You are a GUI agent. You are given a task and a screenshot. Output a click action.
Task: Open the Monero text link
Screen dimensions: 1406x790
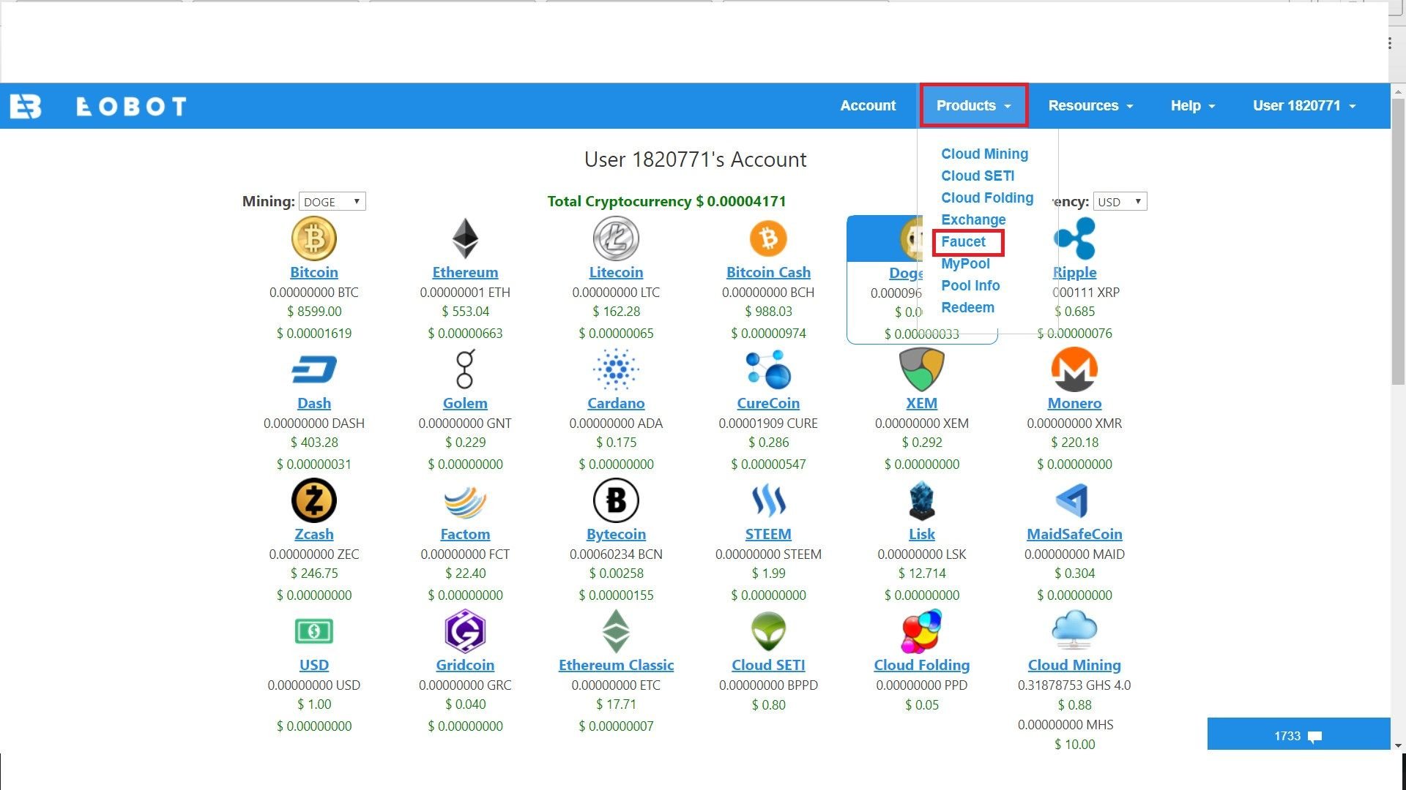1074,403
